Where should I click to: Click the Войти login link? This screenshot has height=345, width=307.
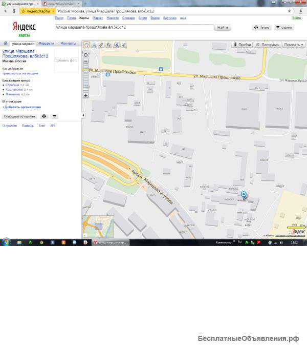click(x=296, y=18)
